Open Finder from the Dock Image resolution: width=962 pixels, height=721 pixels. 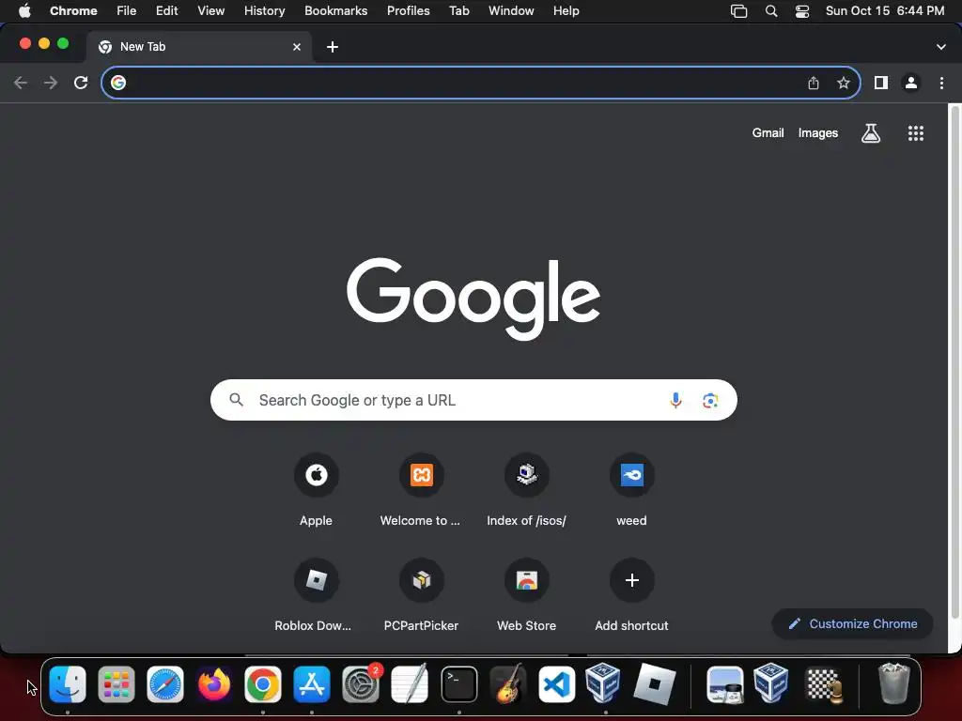click(x=68, y=684)
